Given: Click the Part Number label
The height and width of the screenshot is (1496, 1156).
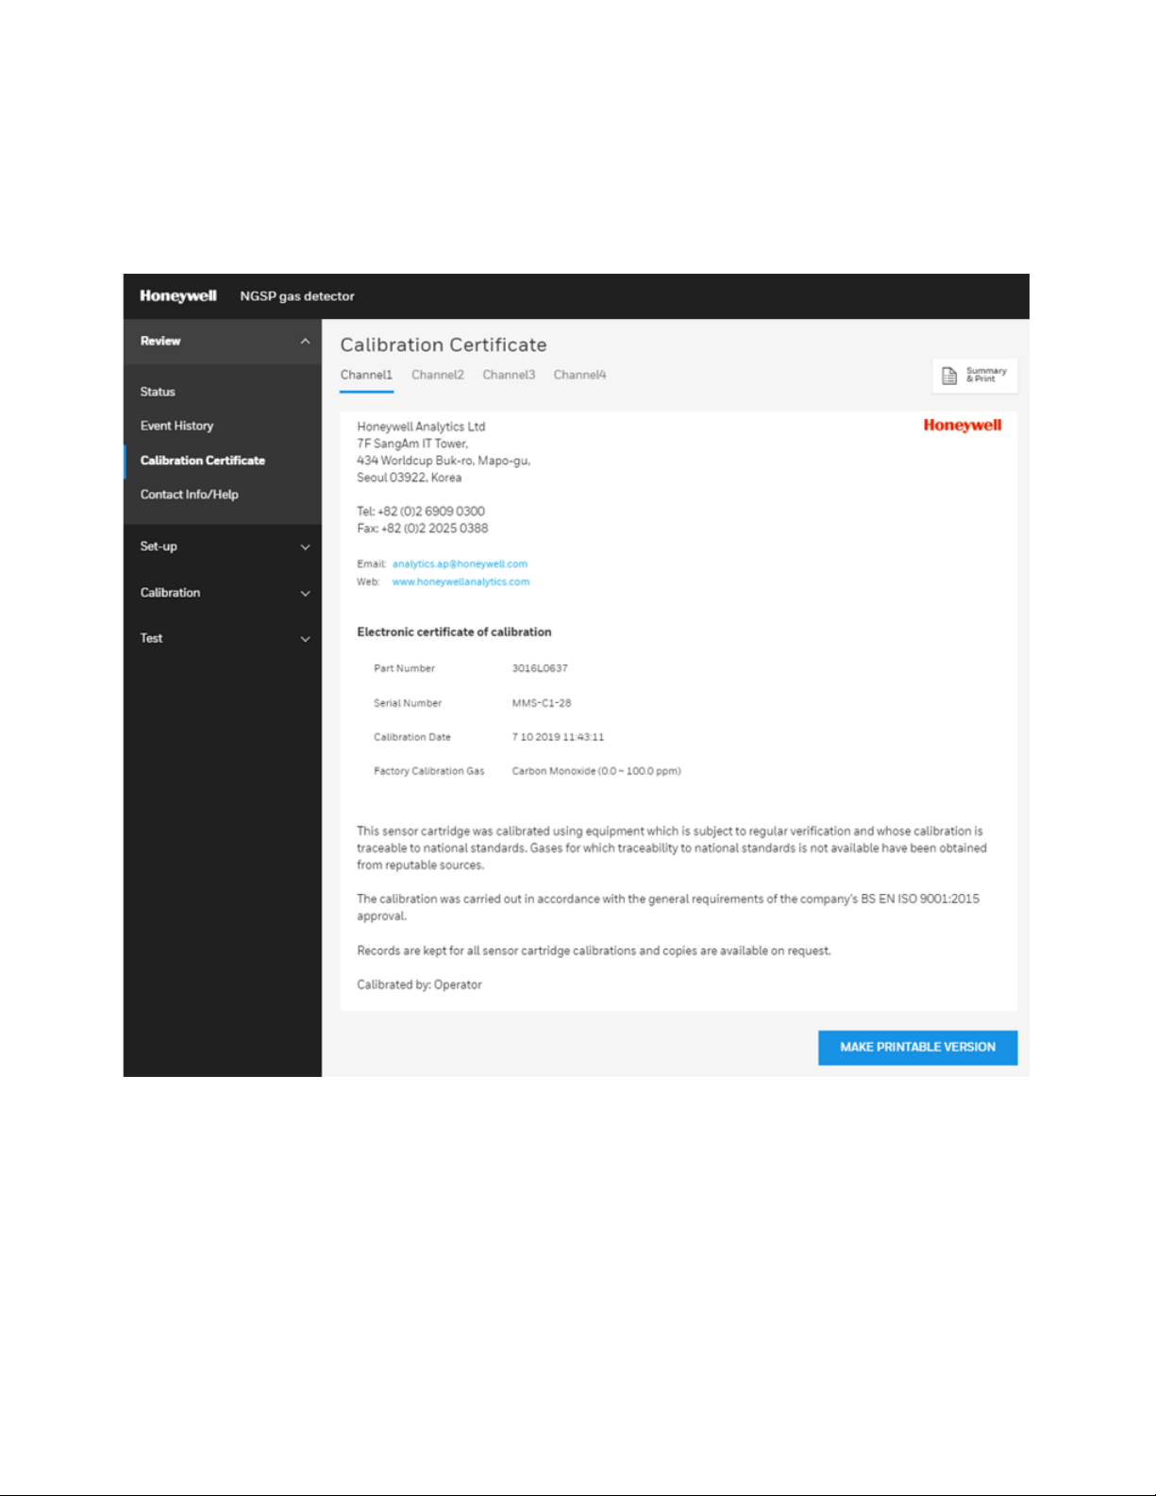Looking at the screenshot, I should [404, 668].
